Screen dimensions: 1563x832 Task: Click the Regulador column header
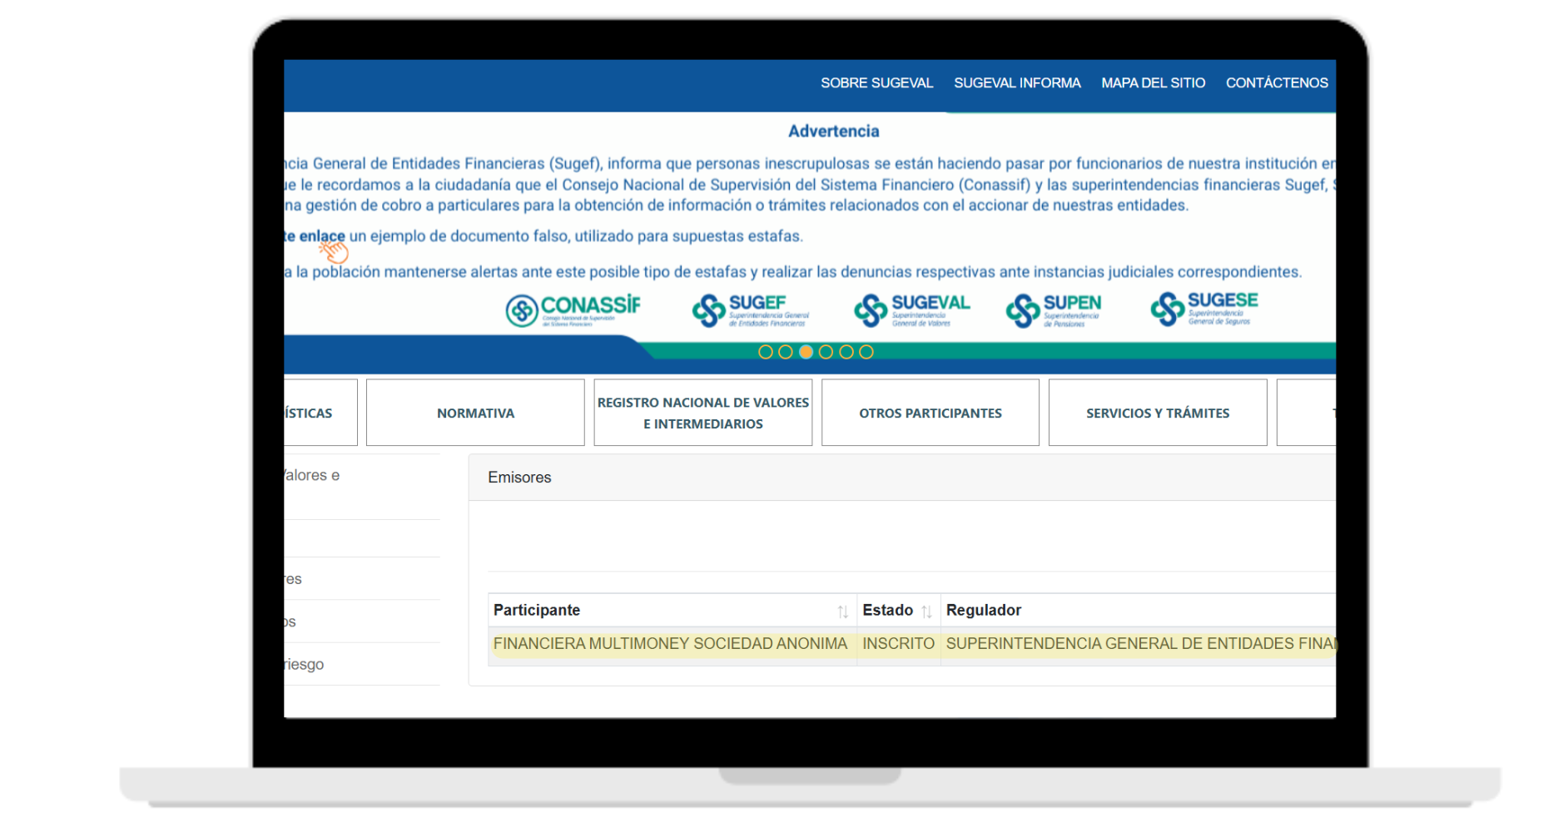(983, 610)
